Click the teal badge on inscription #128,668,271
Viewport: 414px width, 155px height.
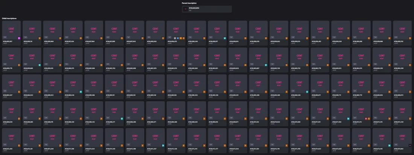pyautogui.click(x=122, y=119)
